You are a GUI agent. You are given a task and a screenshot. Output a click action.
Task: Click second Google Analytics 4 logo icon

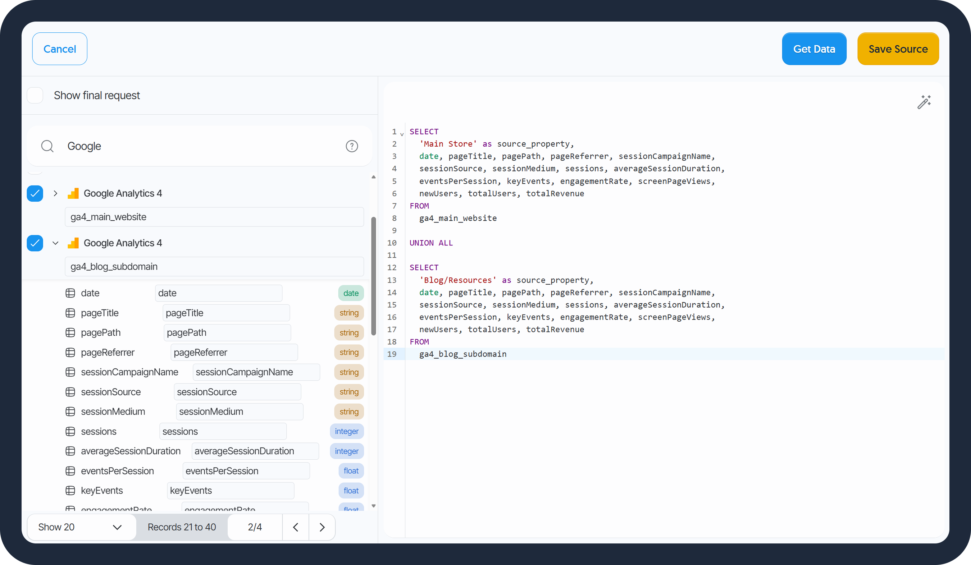click(x=73, y=243)
